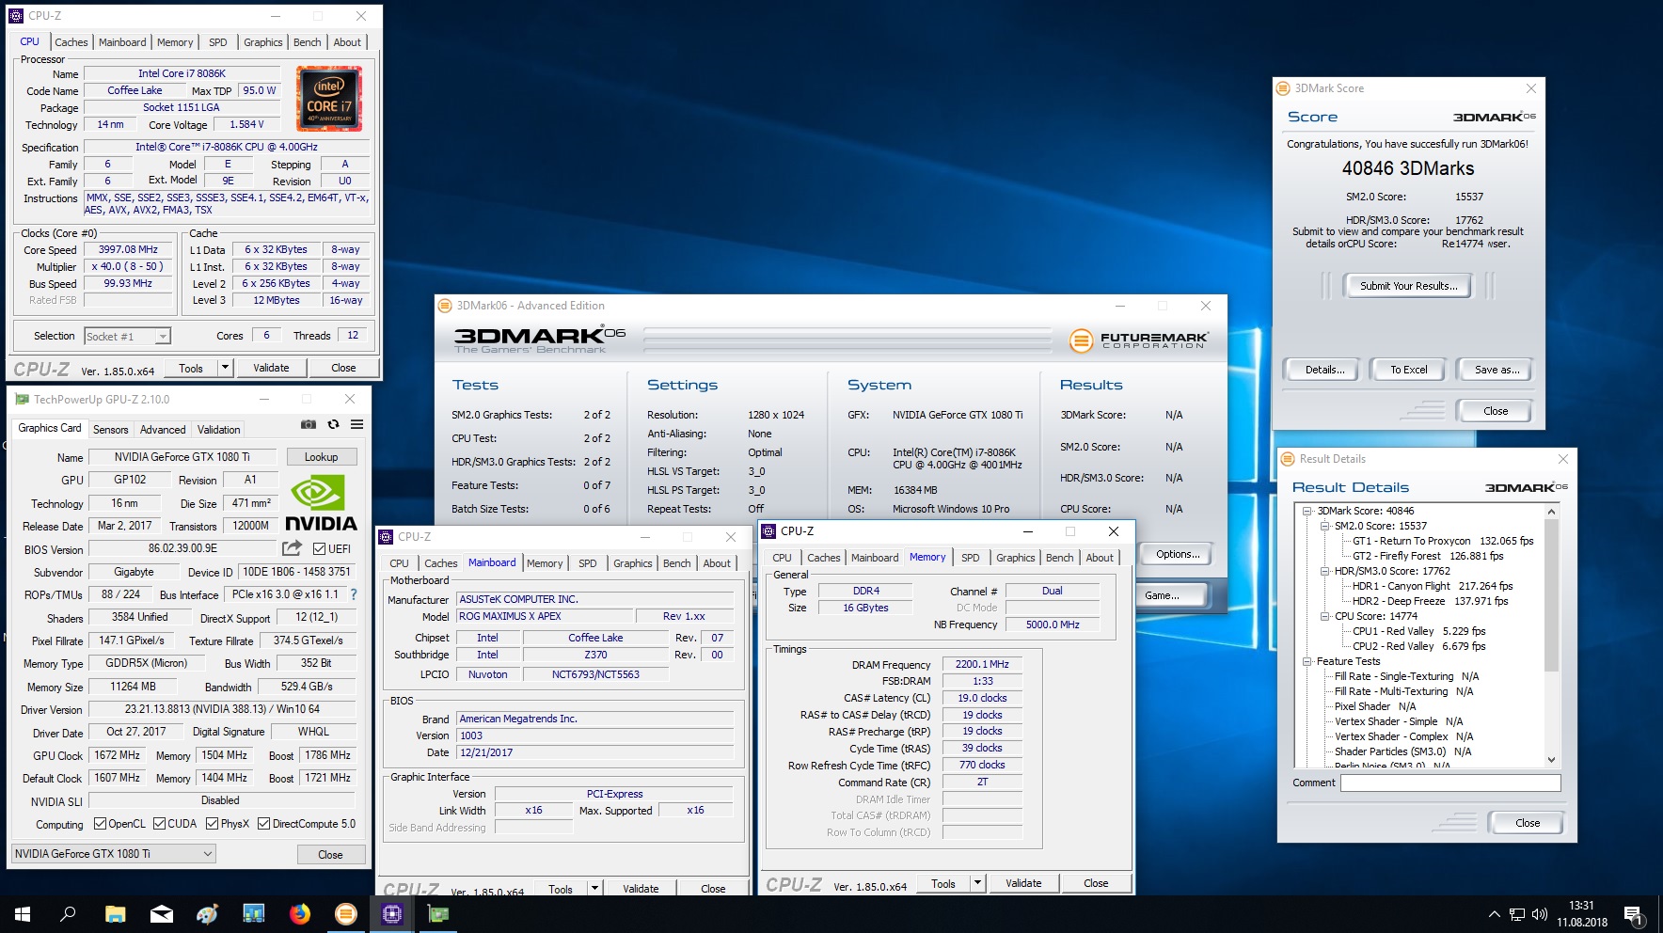Open the Paint palette icon in the taskbar
The height and width of the screenshot is (933, 1663).
pyautogui.click(x=207, y=913)
